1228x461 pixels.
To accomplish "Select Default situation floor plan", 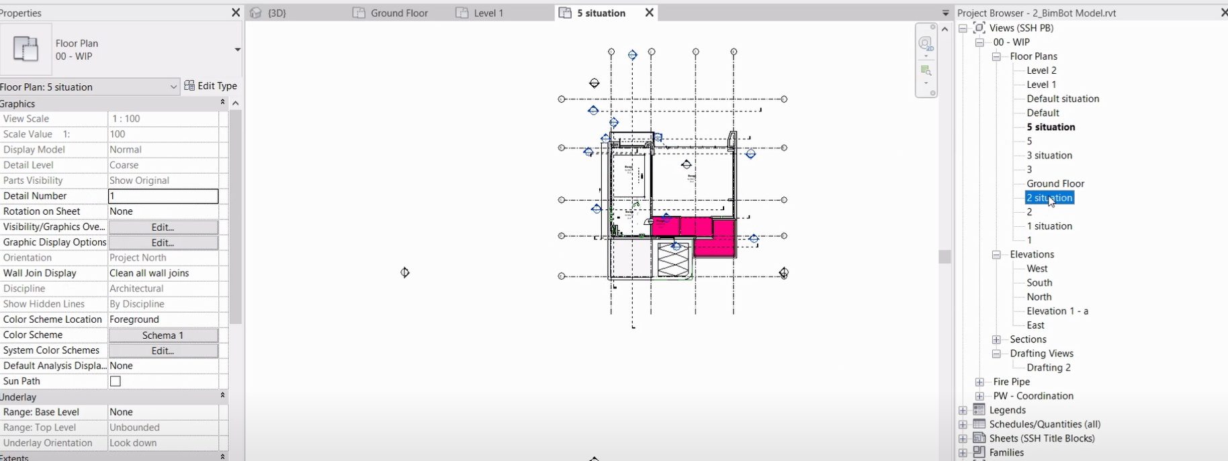I will tap(1063, 99).
